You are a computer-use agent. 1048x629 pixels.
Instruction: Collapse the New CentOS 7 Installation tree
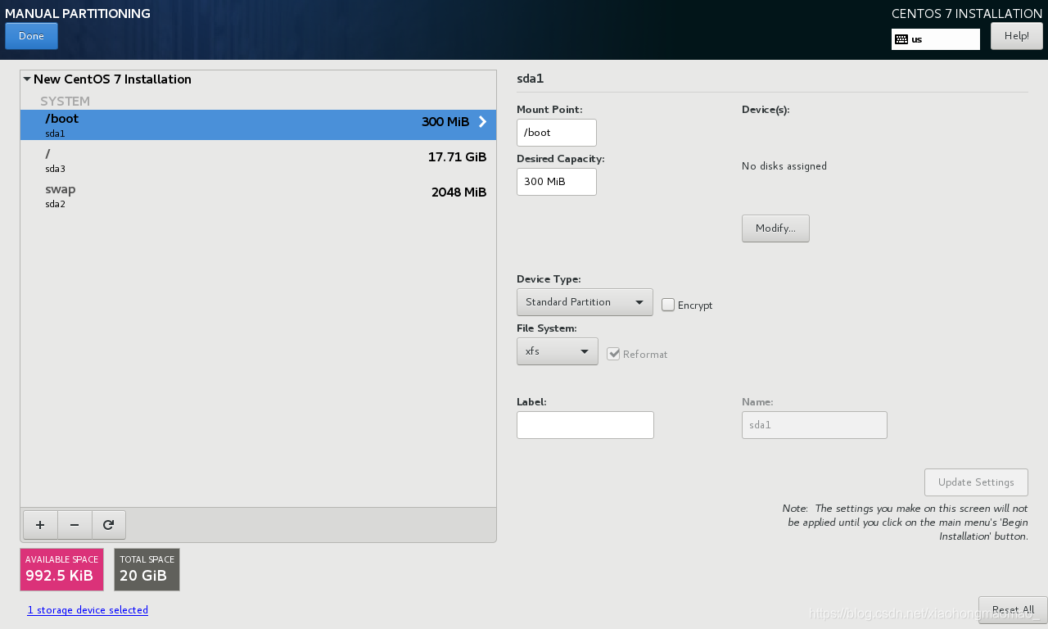point(27,79)
